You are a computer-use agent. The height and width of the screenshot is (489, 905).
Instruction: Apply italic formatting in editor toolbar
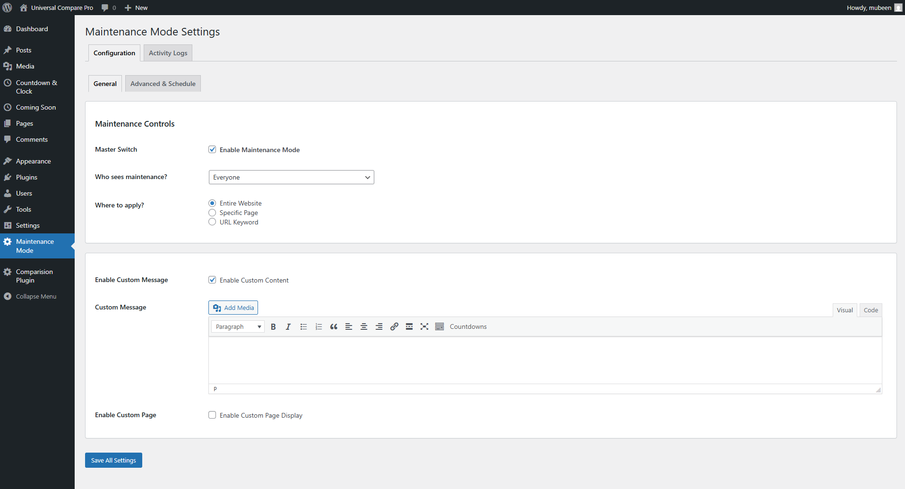tap(288, 327)
